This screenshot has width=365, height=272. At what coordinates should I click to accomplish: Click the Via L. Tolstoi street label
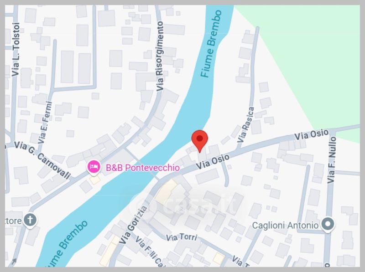16,49
